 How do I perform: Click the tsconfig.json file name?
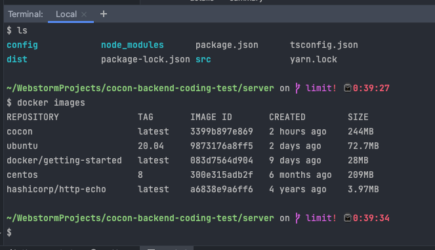click(323, 45)
